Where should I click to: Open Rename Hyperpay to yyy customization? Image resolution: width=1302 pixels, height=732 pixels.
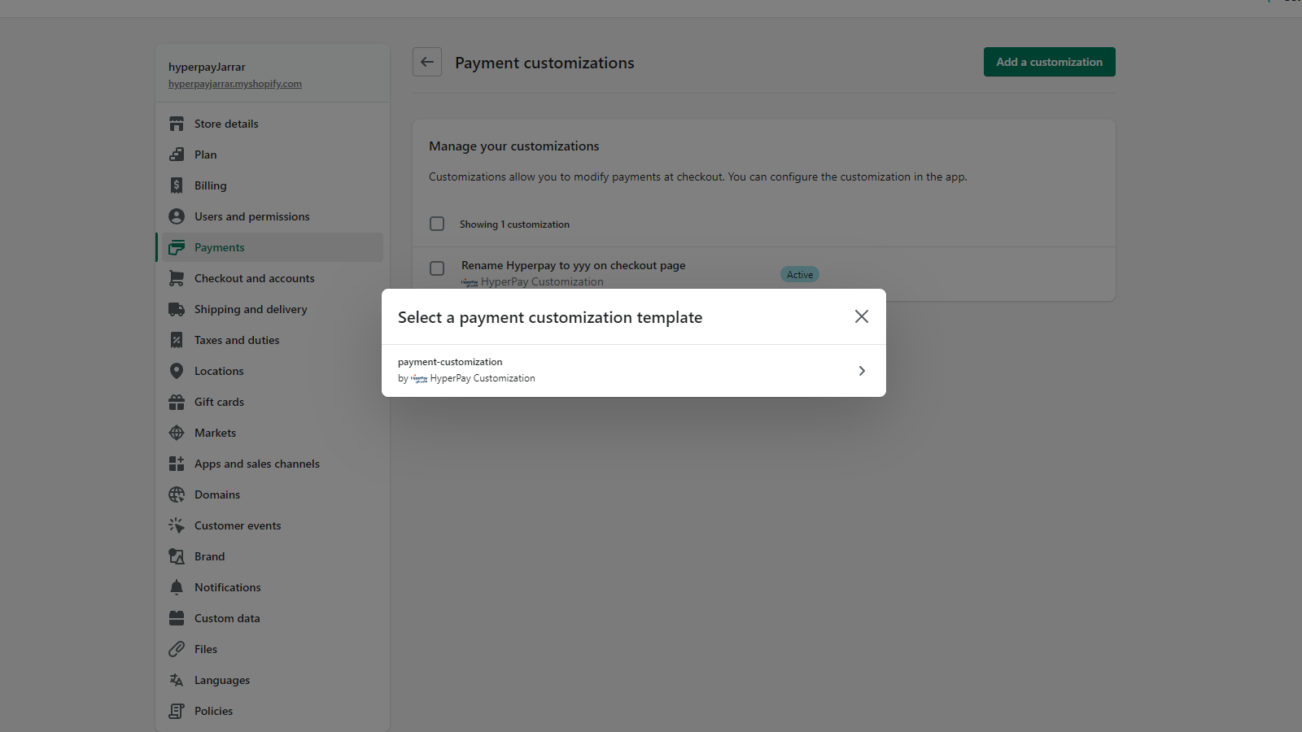click(573, 265)
